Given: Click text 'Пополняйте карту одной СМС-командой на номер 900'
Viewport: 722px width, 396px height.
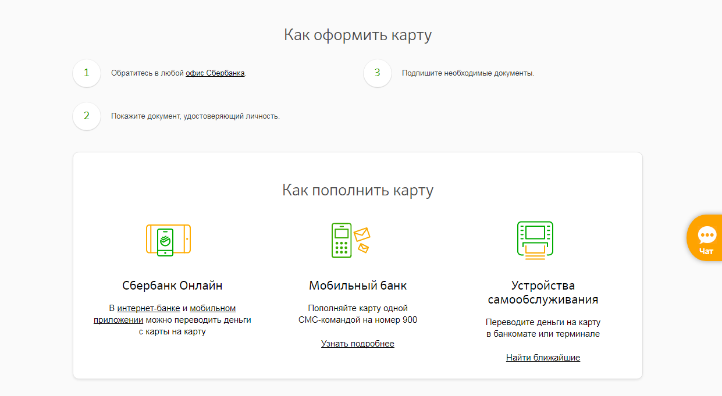Looking at the screenshot, I should point(358,314).
